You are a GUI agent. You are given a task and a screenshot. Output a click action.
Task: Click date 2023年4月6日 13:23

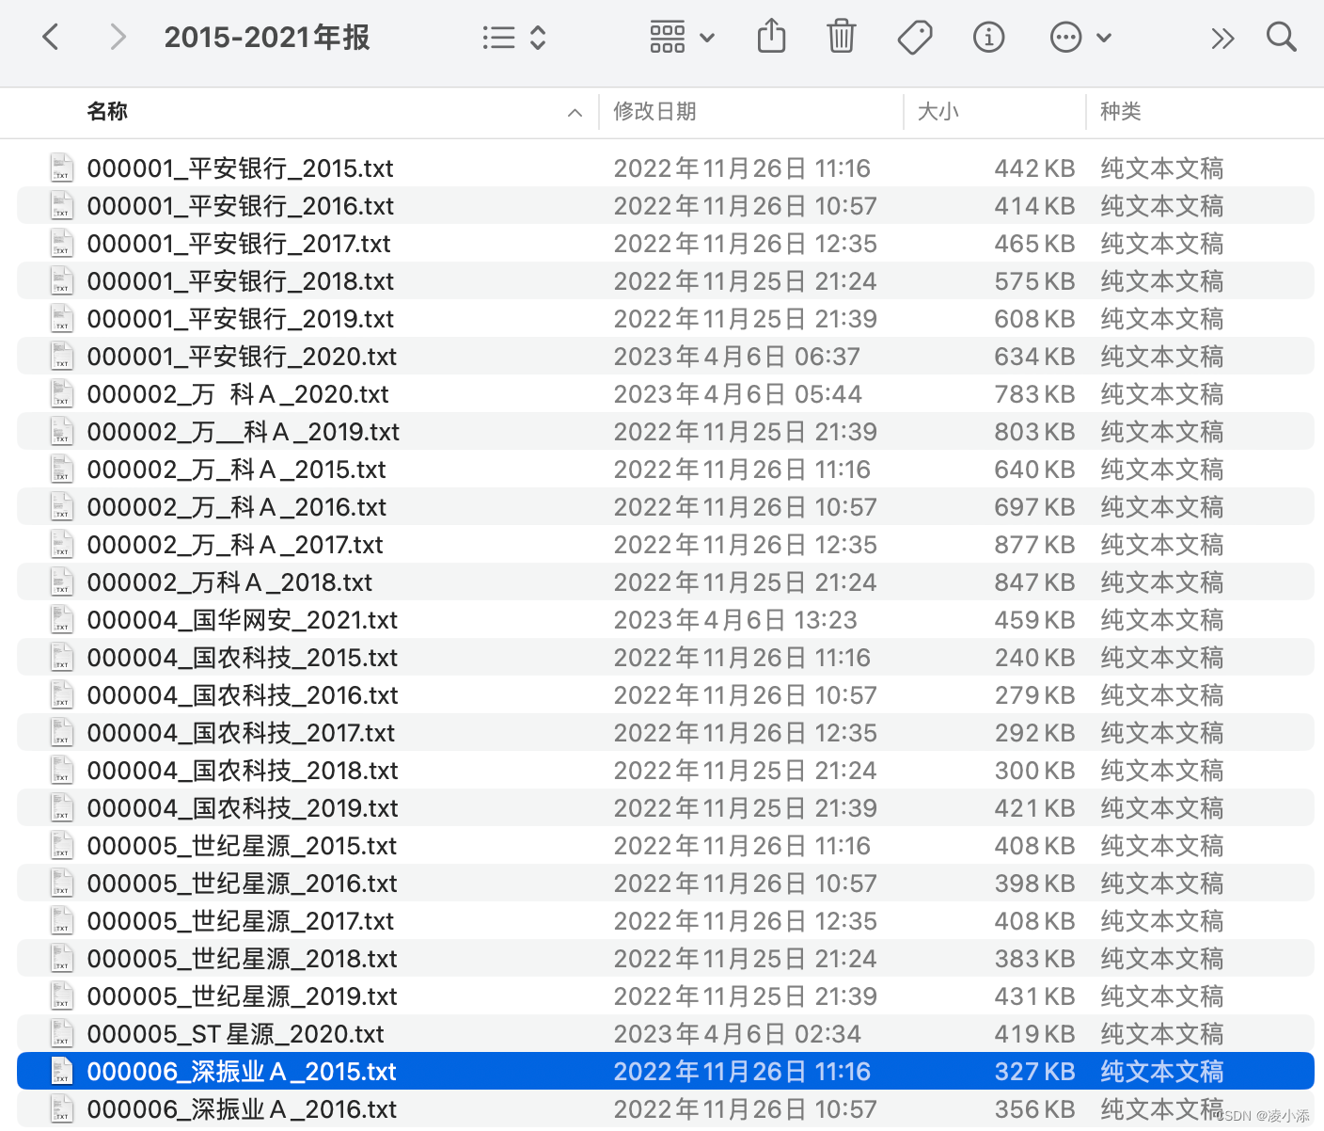point(735,620)
